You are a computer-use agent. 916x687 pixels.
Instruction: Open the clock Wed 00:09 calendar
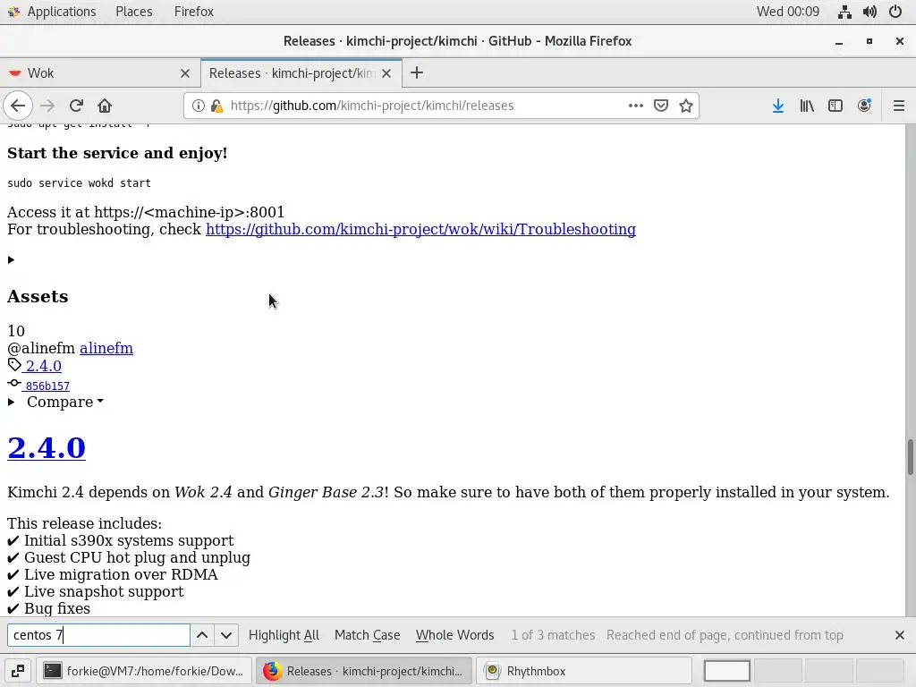787,12
